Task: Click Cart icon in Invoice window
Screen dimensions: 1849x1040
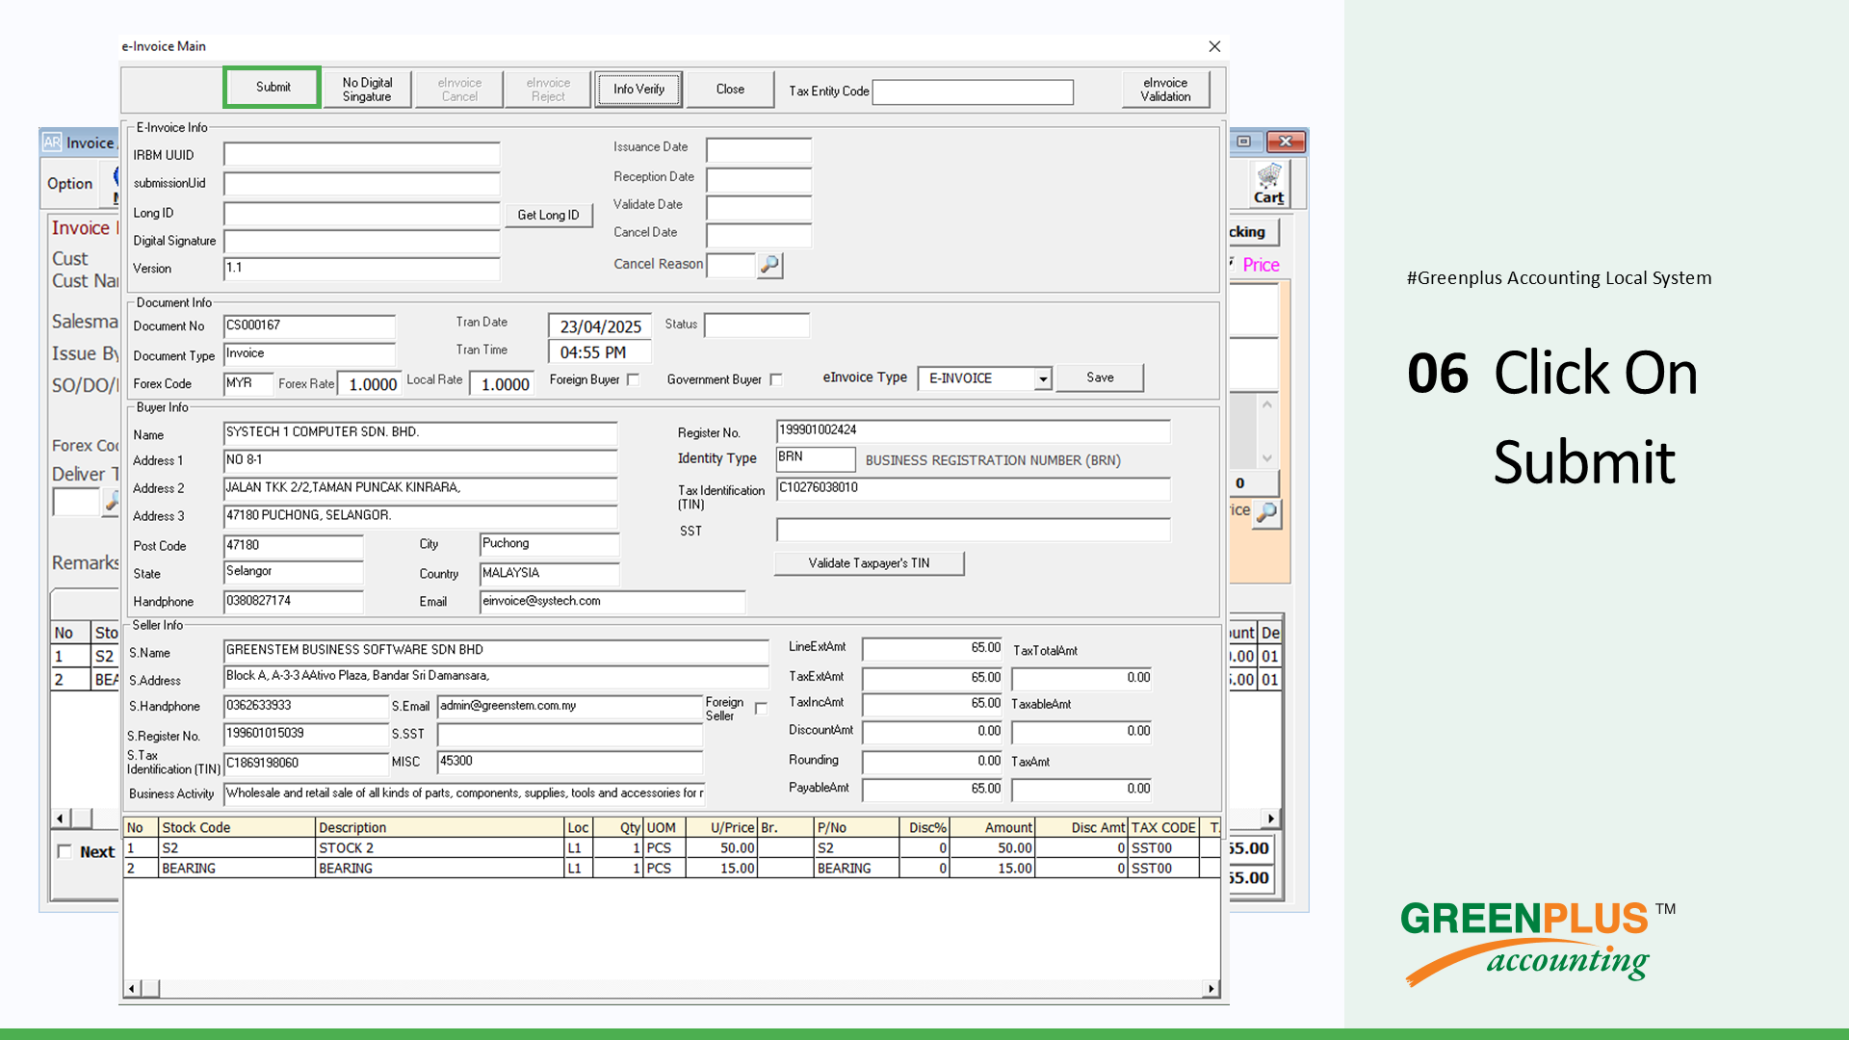Action: click(x=1268, y=184)
